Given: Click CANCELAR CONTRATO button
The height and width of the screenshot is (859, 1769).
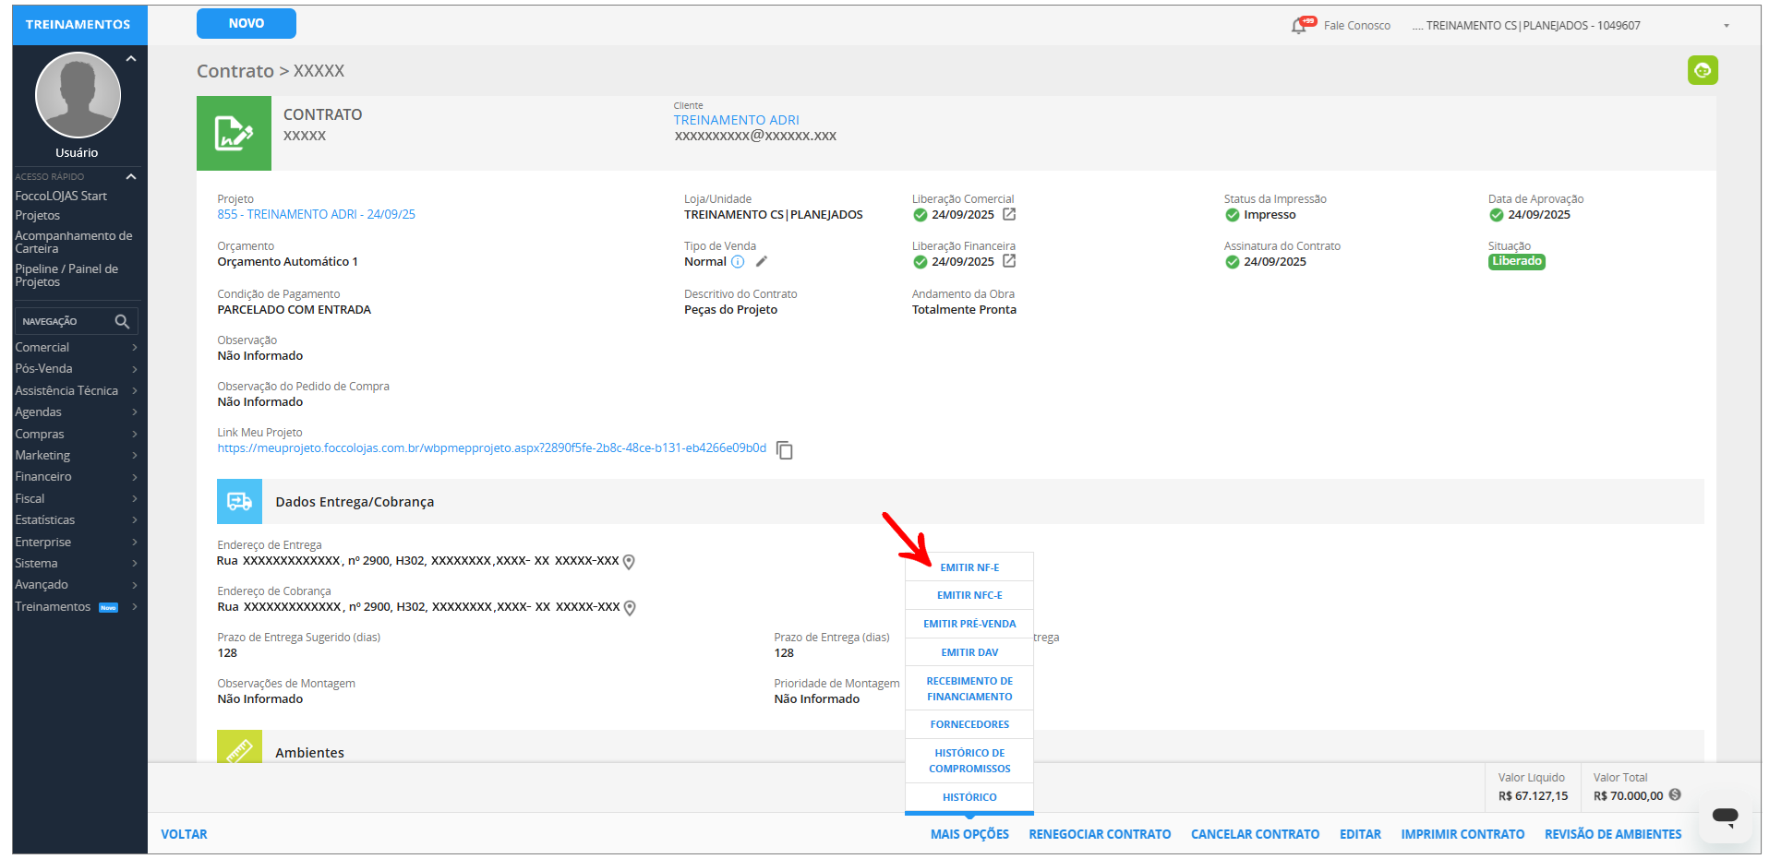Looking at the screenshot, I should coord(1255,834).
